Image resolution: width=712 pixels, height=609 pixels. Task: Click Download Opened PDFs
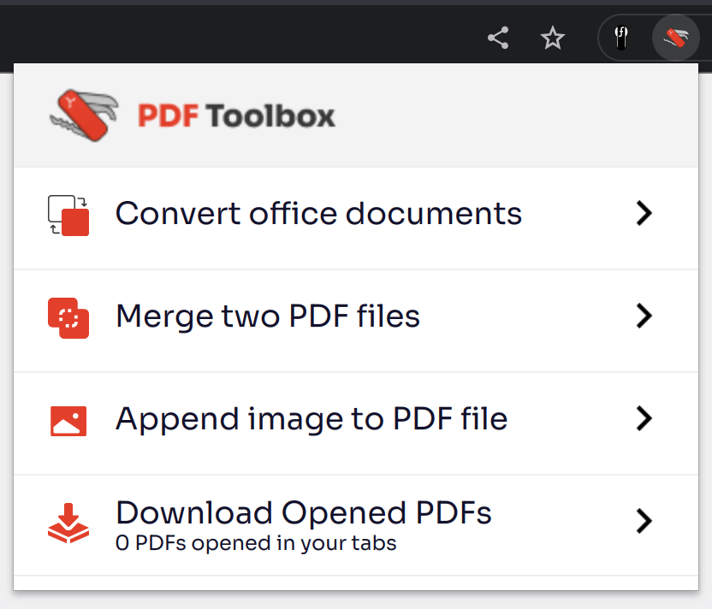point(304,513)
